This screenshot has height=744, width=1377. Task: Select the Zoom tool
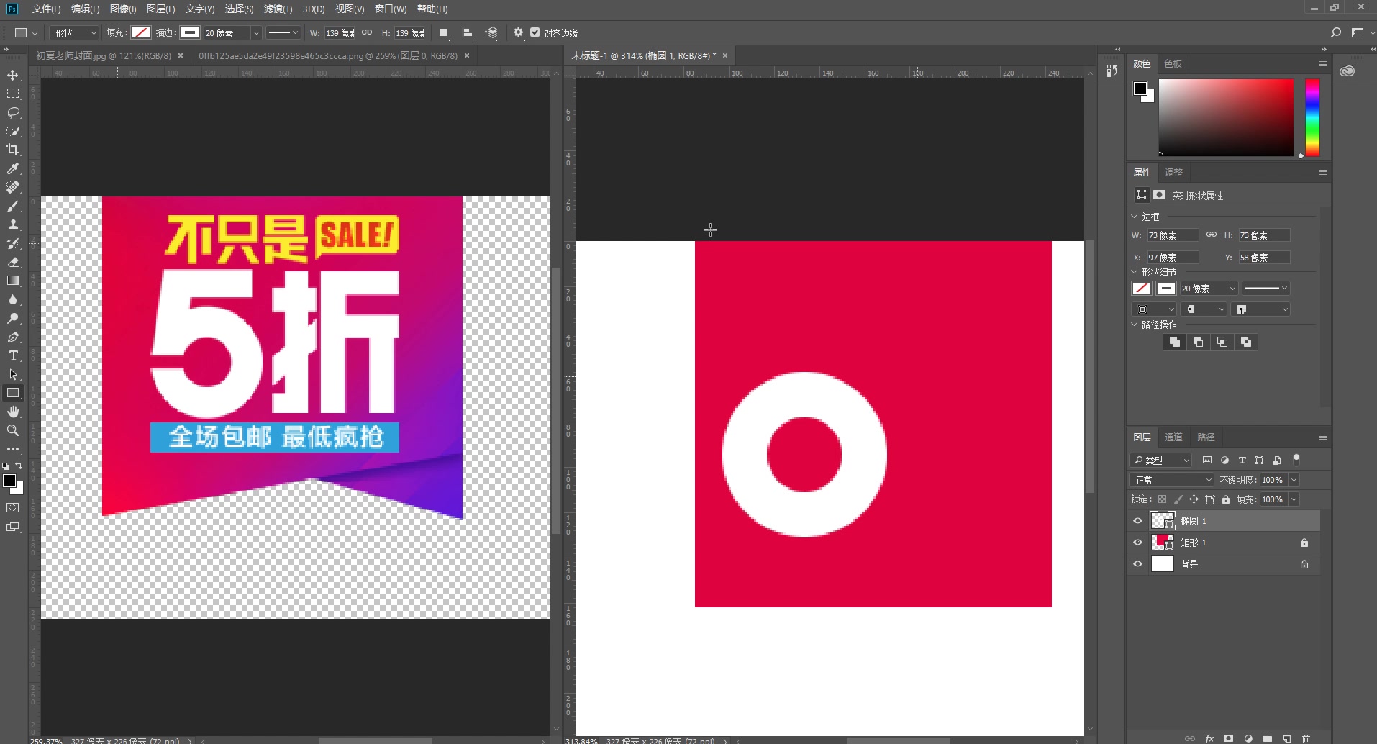pos(13,431)
